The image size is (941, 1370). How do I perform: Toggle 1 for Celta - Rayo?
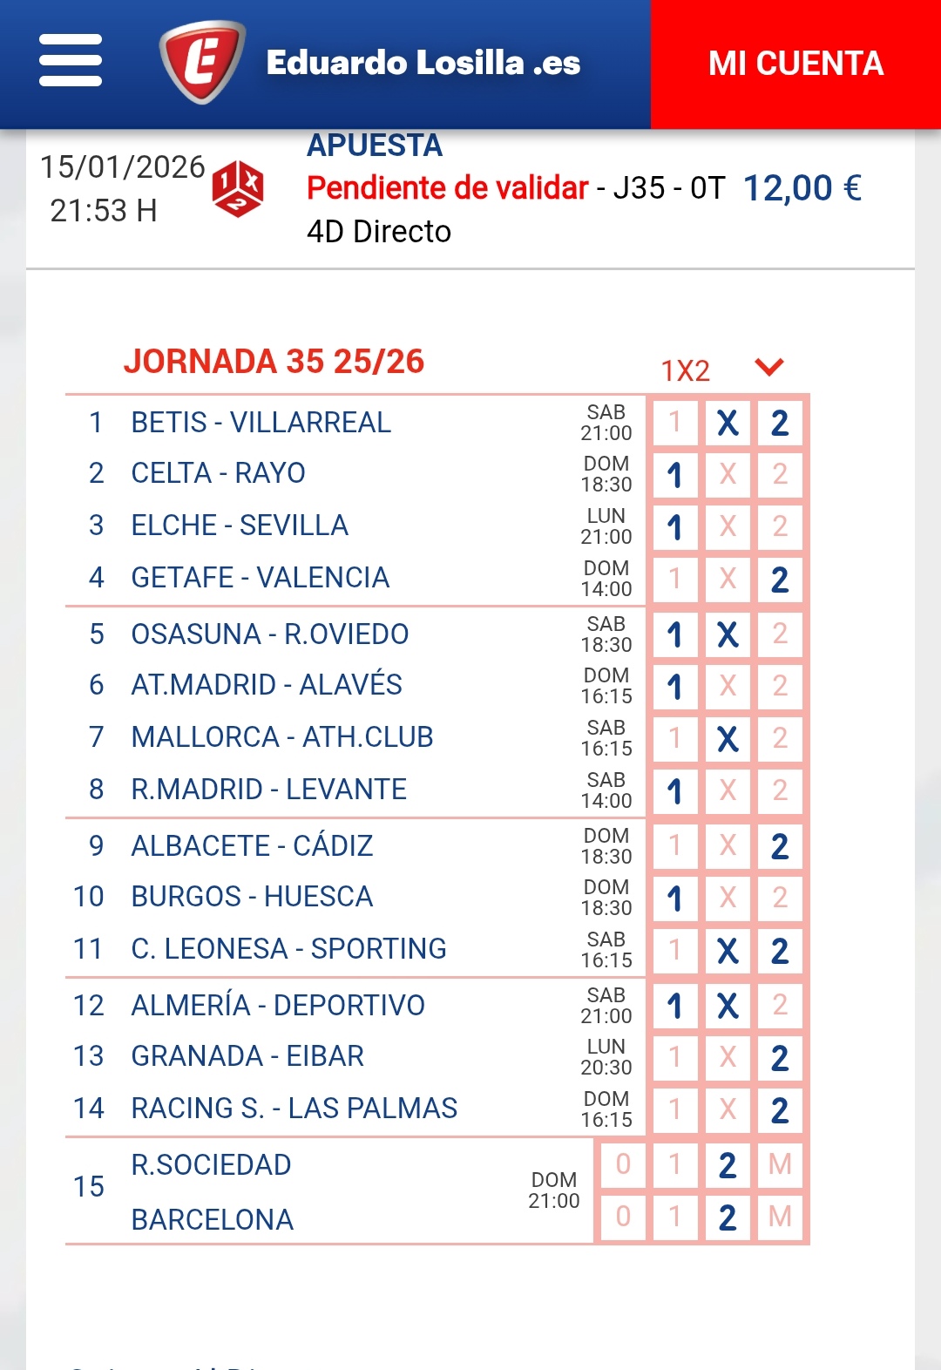click(x=674, y=475)
